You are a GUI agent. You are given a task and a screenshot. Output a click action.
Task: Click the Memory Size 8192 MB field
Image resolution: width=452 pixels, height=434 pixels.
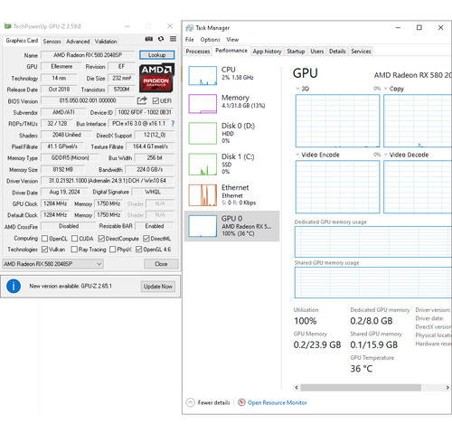coord(63,169)
